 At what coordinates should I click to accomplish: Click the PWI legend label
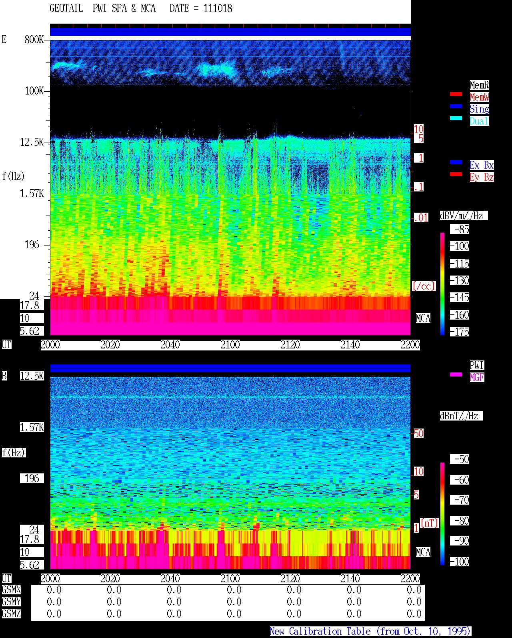coord(477,365)
